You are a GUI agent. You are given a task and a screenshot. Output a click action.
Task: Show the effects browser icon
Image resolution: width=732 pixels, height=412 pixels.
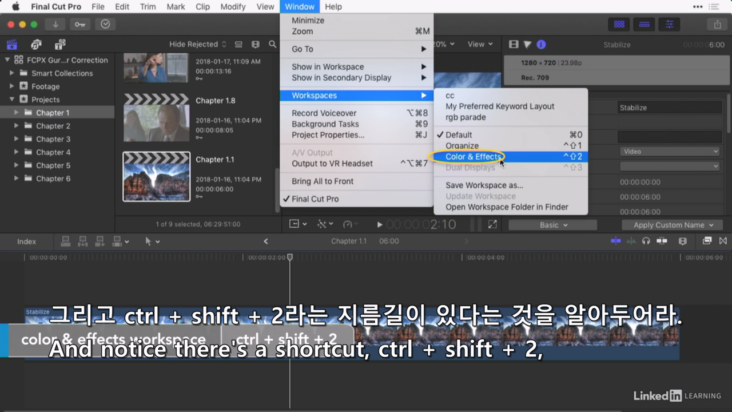click(707, 241)
